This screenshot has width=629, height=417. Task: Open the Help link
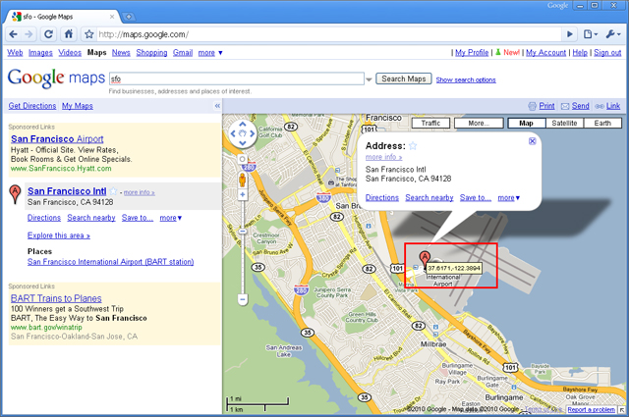click(580, 52)
